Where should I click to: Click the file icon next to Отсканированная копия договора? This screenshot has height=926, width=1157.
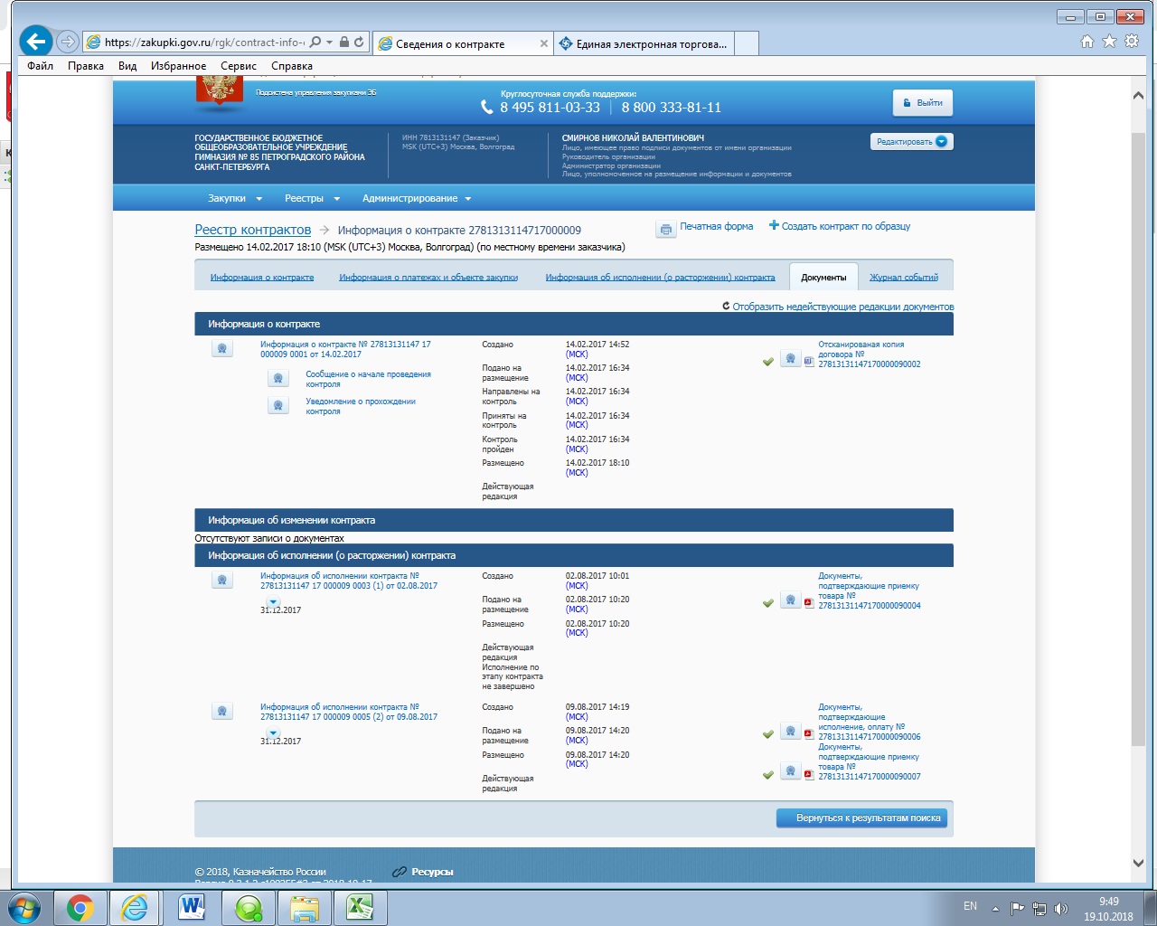pos(809,360)
